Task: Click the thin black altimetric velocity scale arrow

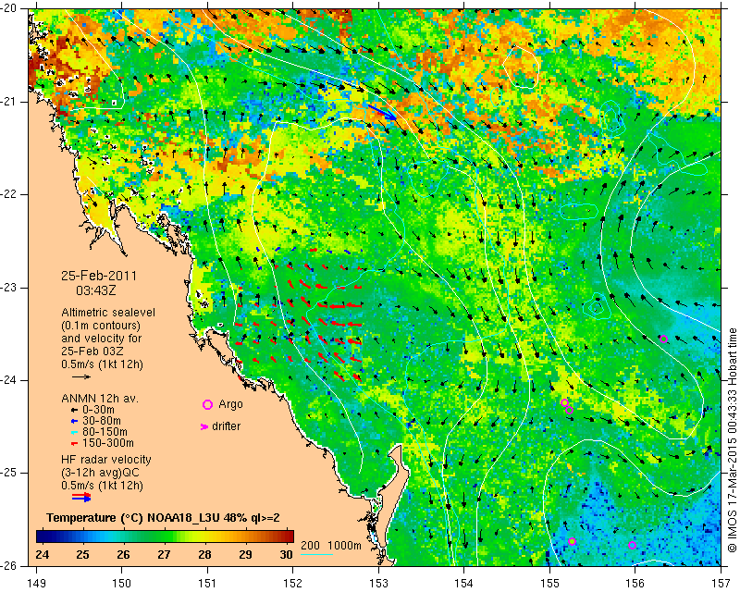Action: point(81,376)
